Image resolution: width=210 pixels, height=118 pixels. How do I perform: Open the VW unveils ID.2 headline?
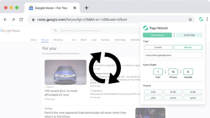61,93
